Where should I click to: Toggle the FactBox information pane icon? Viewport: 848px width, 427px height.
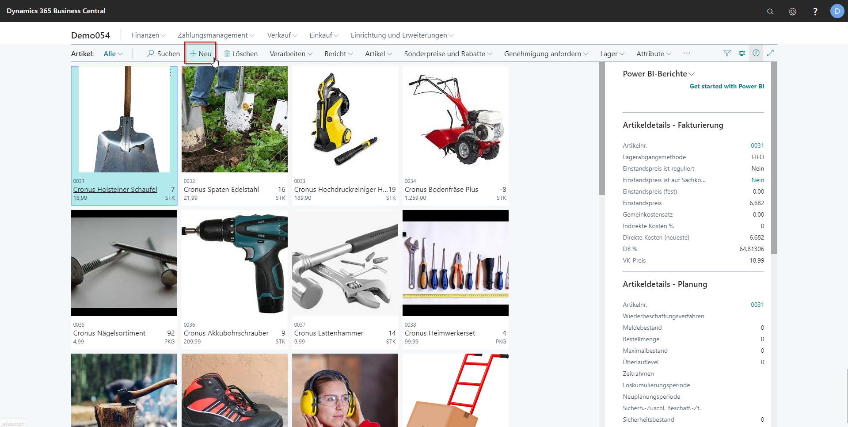point(756,53)
